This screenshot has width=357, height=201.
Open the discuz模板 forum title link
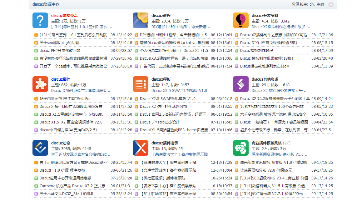point(161,79)
